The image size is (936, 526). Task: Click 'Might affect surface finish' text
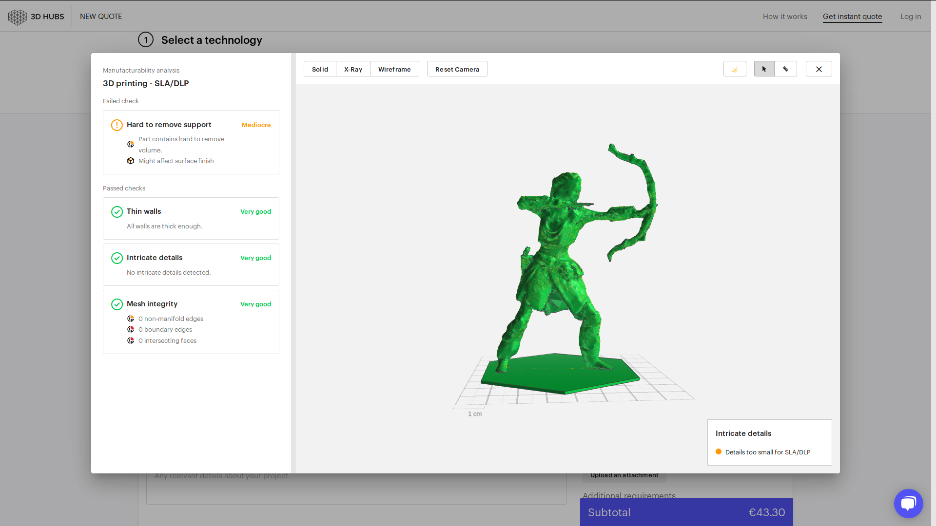click(176, 161)
